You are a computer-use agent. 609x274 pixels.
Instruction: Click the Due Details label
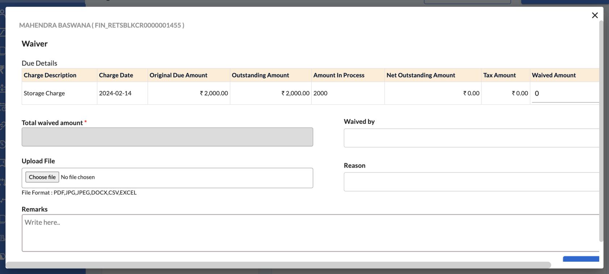click(x=40, y=63)
